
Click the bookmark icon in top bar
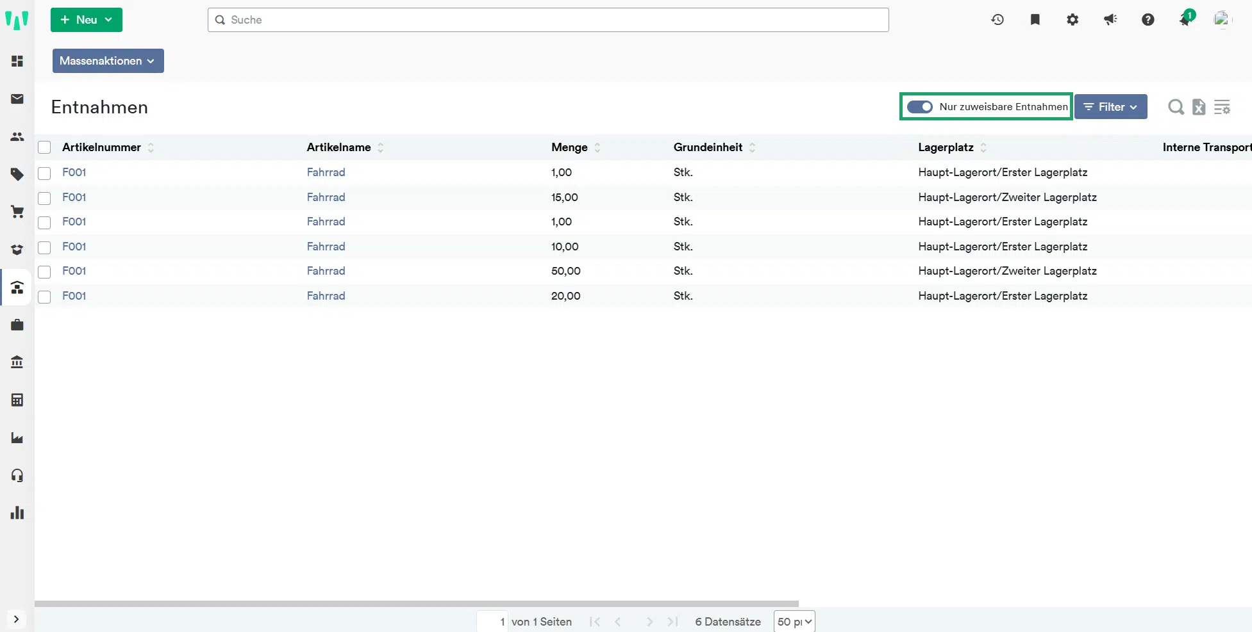1035,20
